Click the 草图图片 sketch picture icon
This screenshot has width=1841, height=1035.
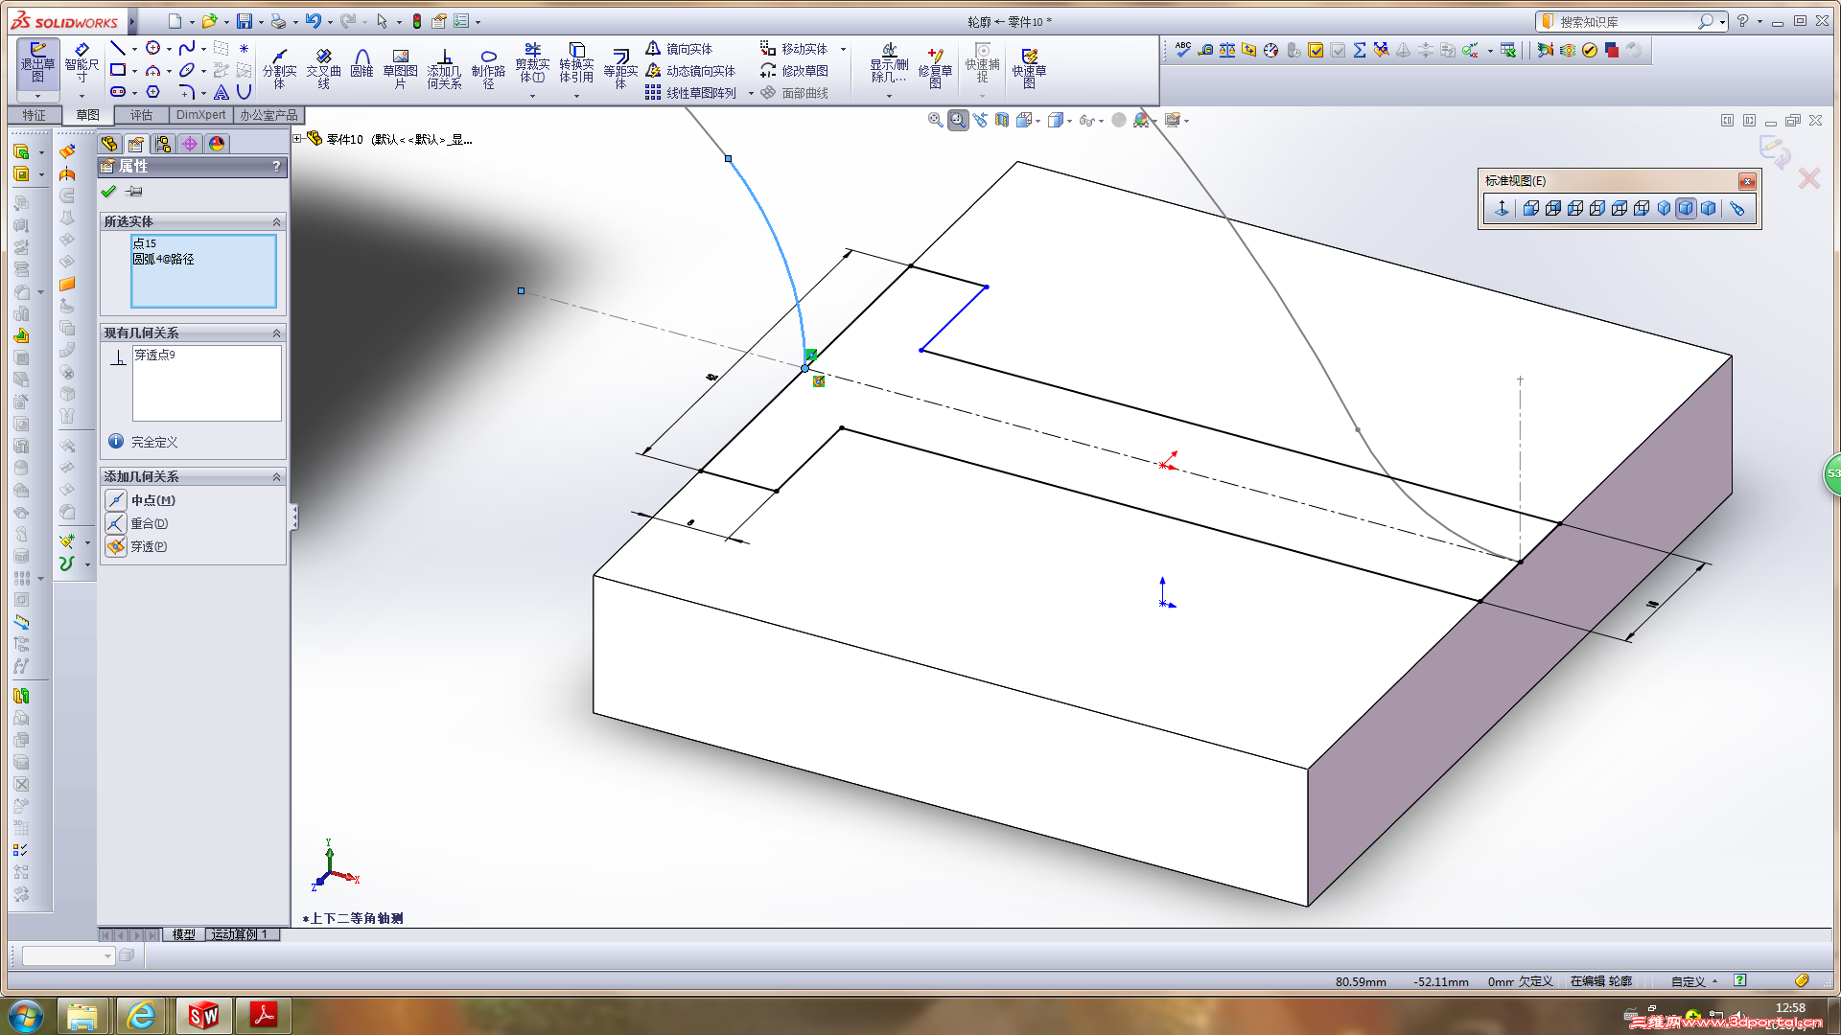click(400, 67)
